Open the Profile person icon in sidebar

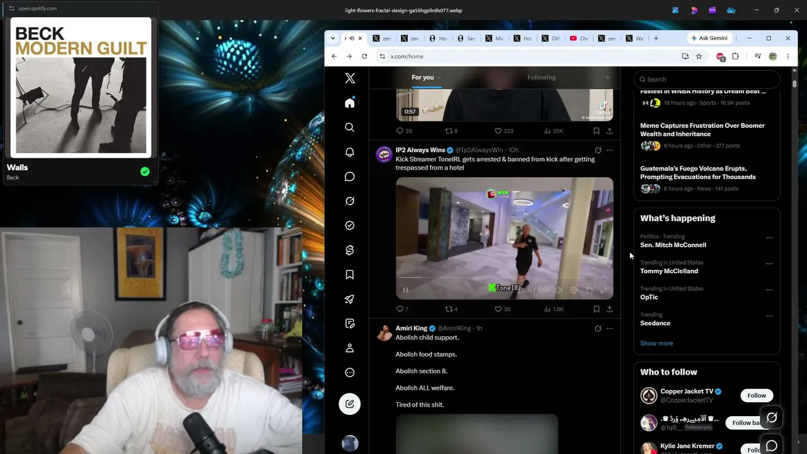[x=350, y=348]
